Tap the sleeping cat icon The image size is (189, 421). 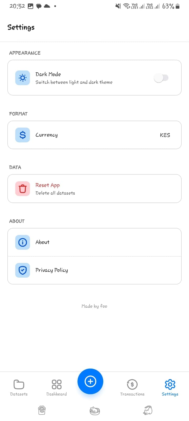[94, 410]
